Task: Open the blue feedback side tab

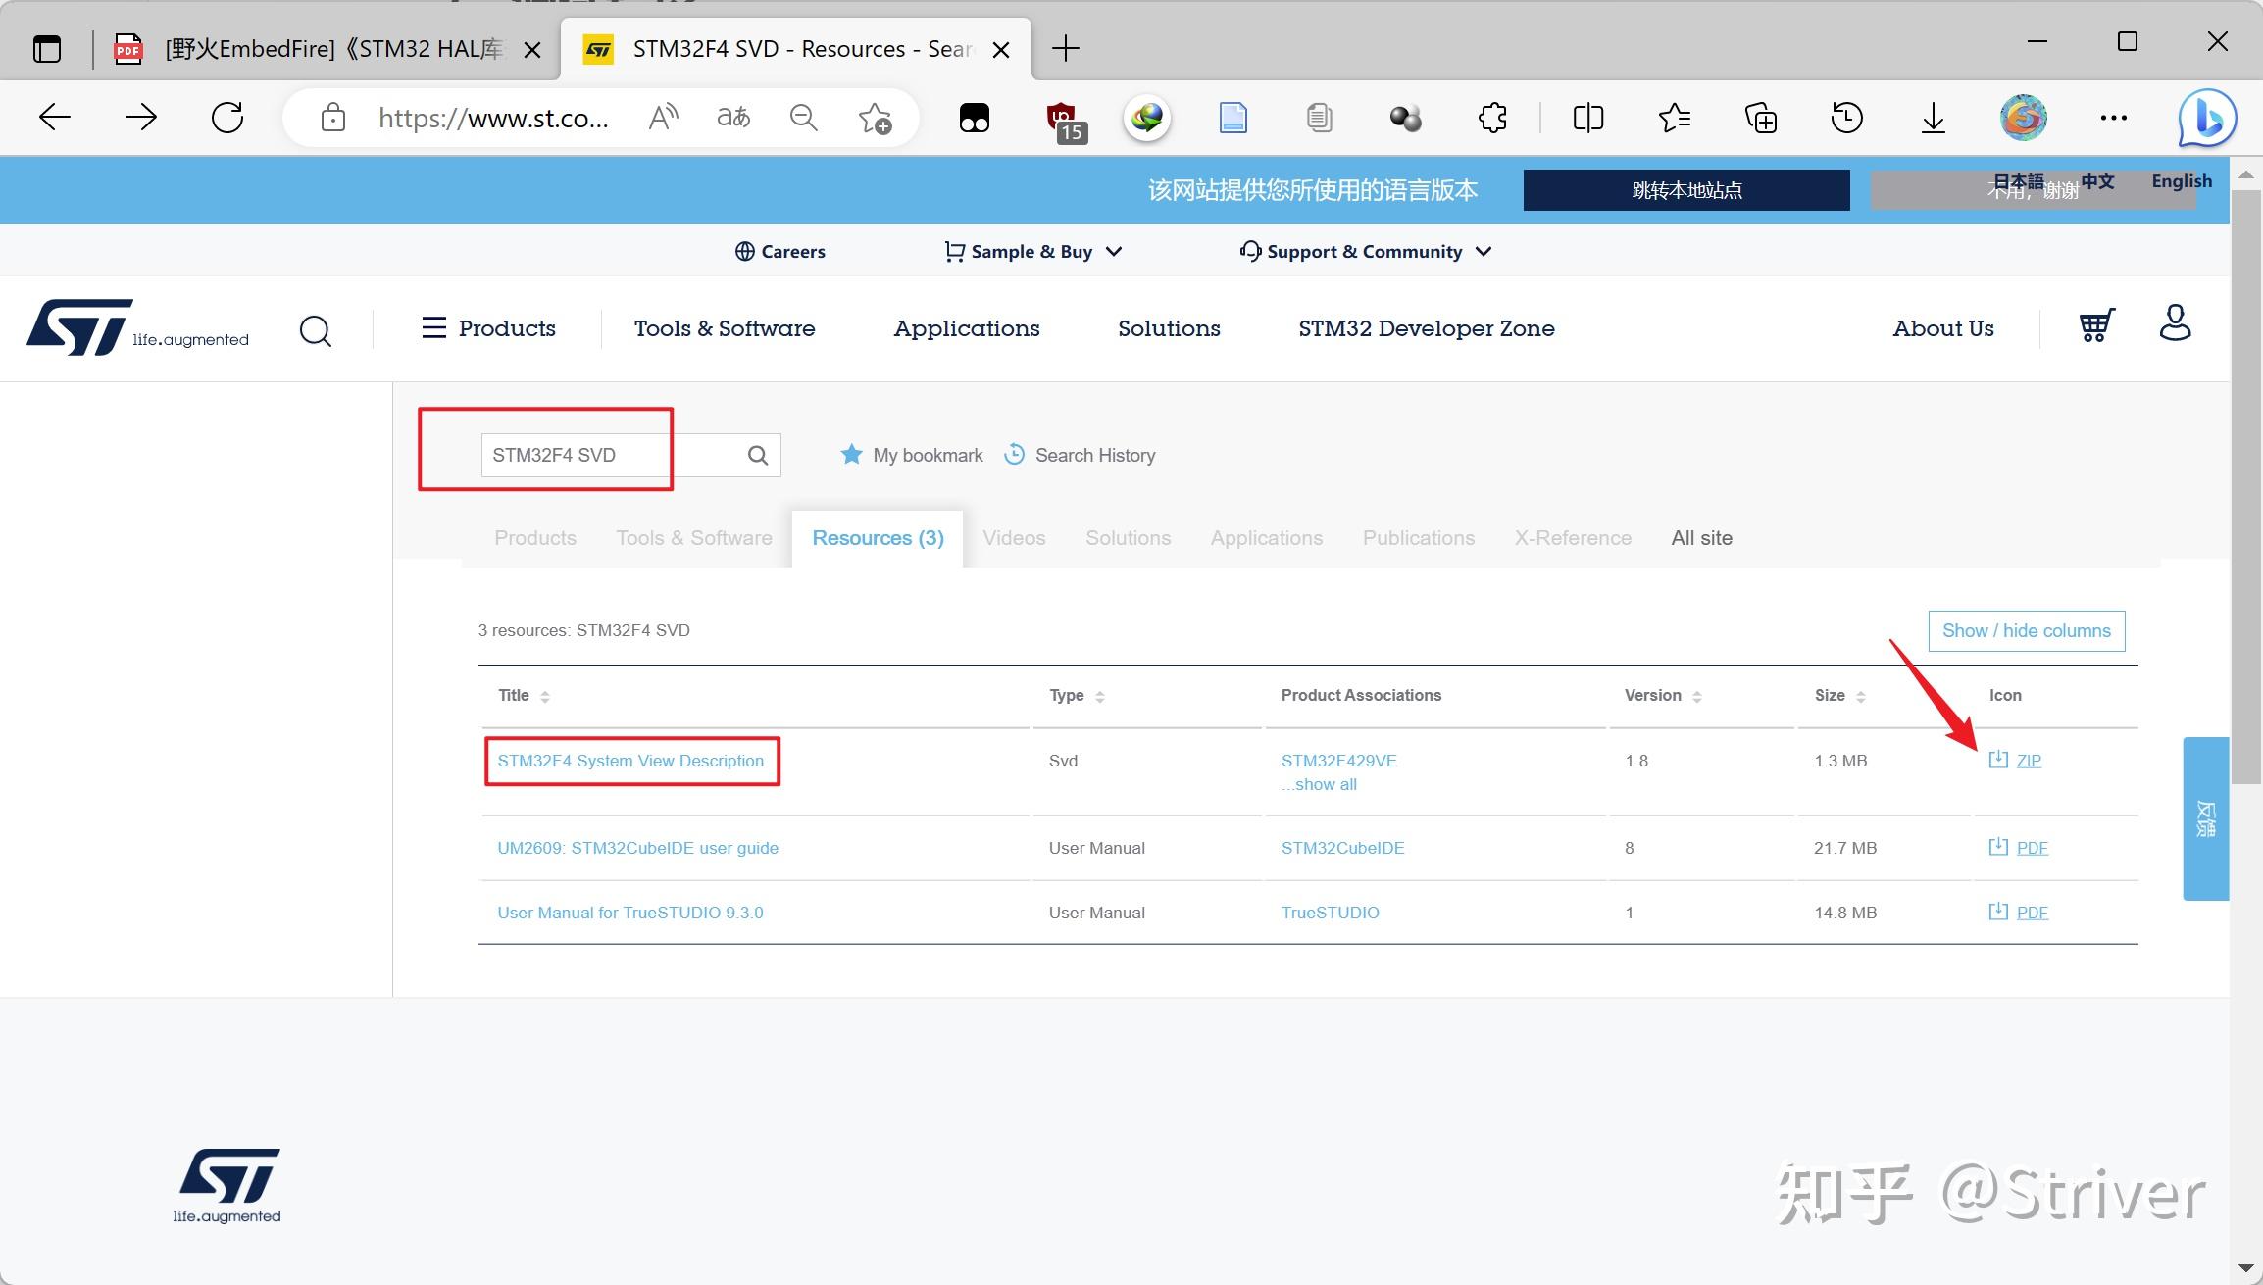Action: [x=2205, y=818]
